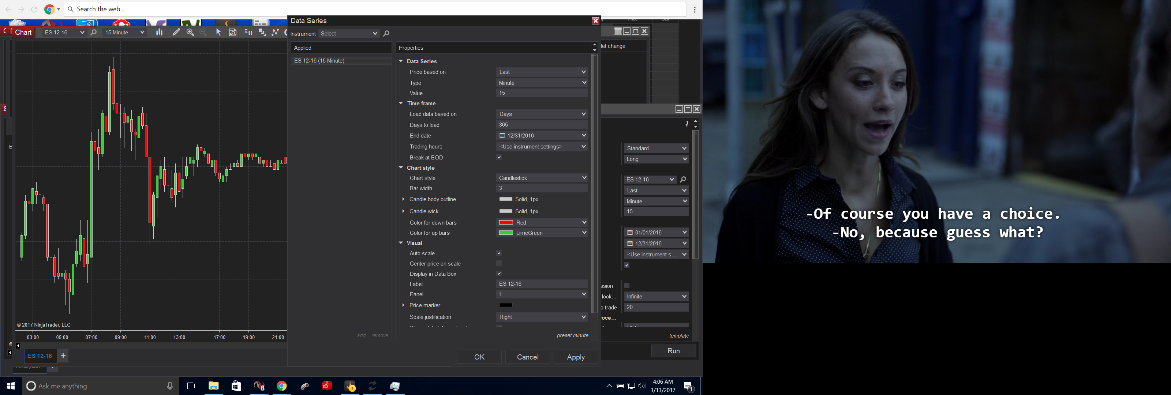Open the Strategies node-graph icon
Image resolution: width=1171 pixels, height=395 pixels.
tap(275, 32)
